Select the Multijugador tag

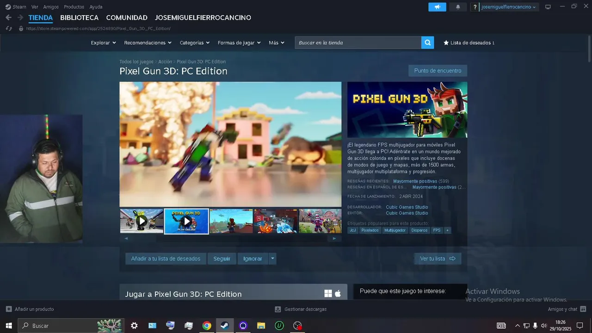pyautogui.click(x=395, y=230)
